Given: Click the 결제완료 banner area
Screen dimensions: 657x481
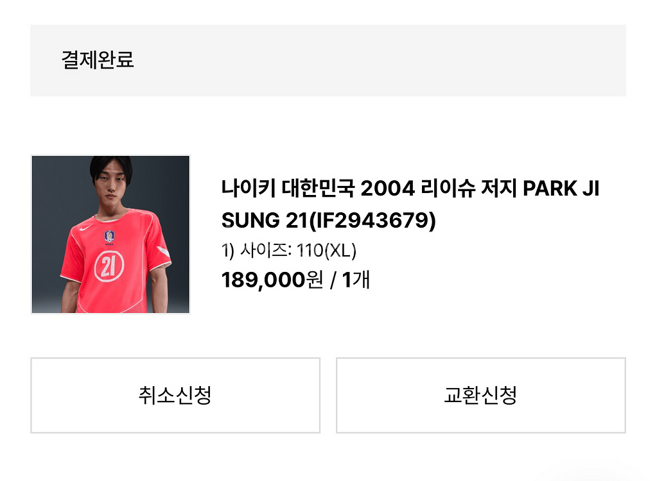Looking at the screenshot, I should pyautogui.click(x=328, y=60).
